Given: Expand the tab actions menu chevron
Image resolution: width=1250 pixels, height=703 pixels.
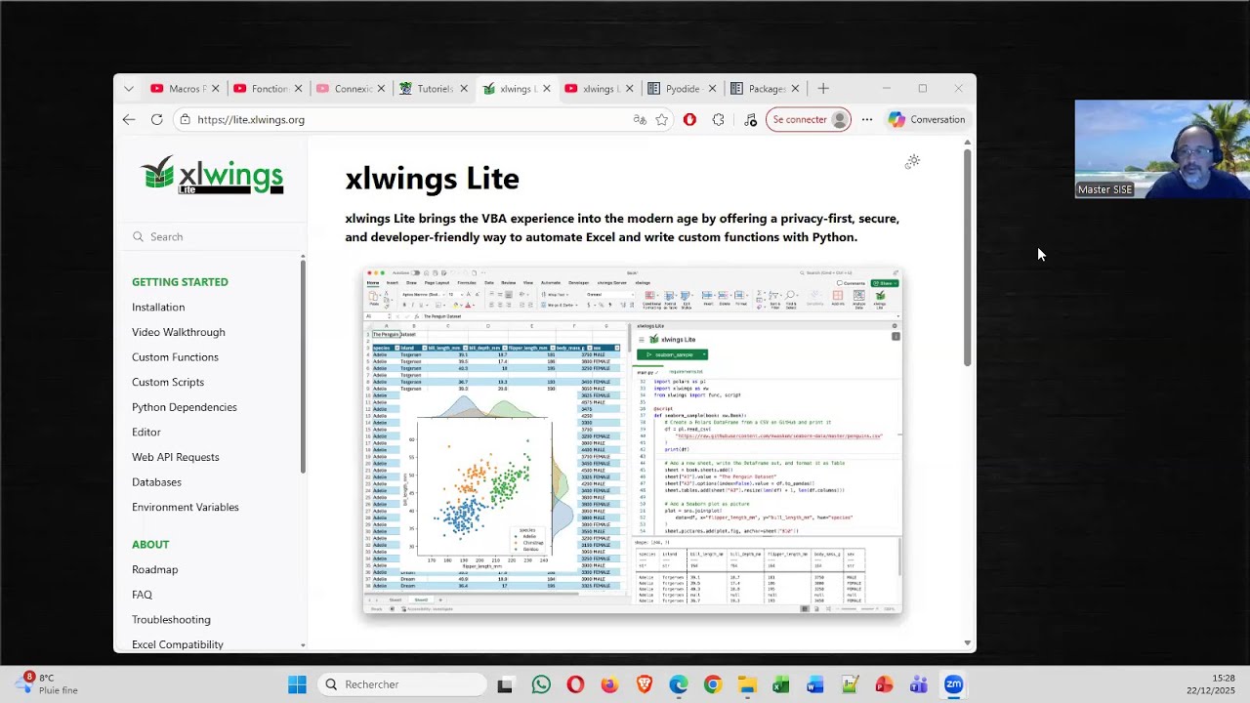Looking at the screenshot, I should coord(129,89).
